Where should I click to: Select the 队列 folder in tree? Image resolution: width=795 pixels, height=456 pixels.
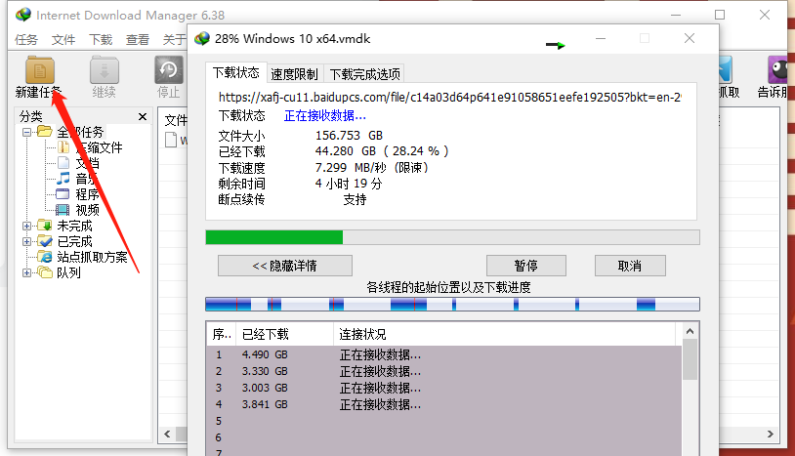pyautogui.click(x=68, y=272)
